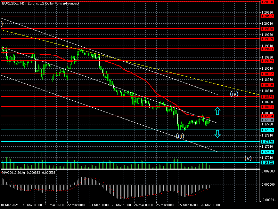Click the 1.19510 price axis value
Image resolution: width=278 pixels, height=209 pixels.
[267, 46]
